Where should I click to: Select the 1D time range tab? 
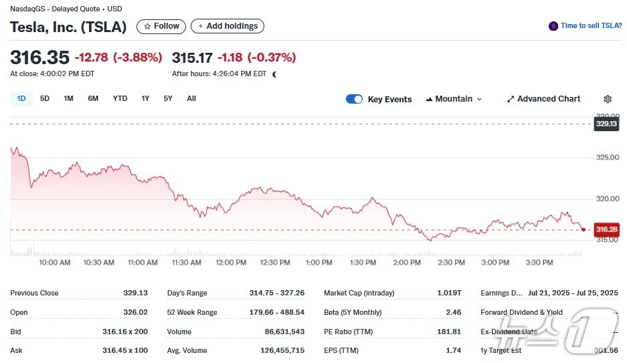(21, 99)
